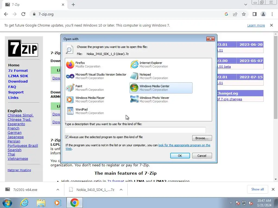Click the network icon in system tray
The height and width of the screenshot is (208, 278).
coord(244,203)
